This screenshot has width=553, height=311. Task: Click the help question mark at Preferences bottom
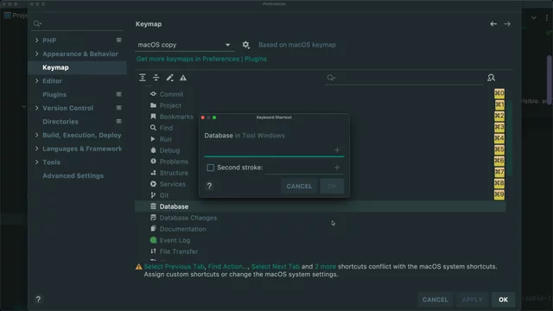tap(38, 300)
